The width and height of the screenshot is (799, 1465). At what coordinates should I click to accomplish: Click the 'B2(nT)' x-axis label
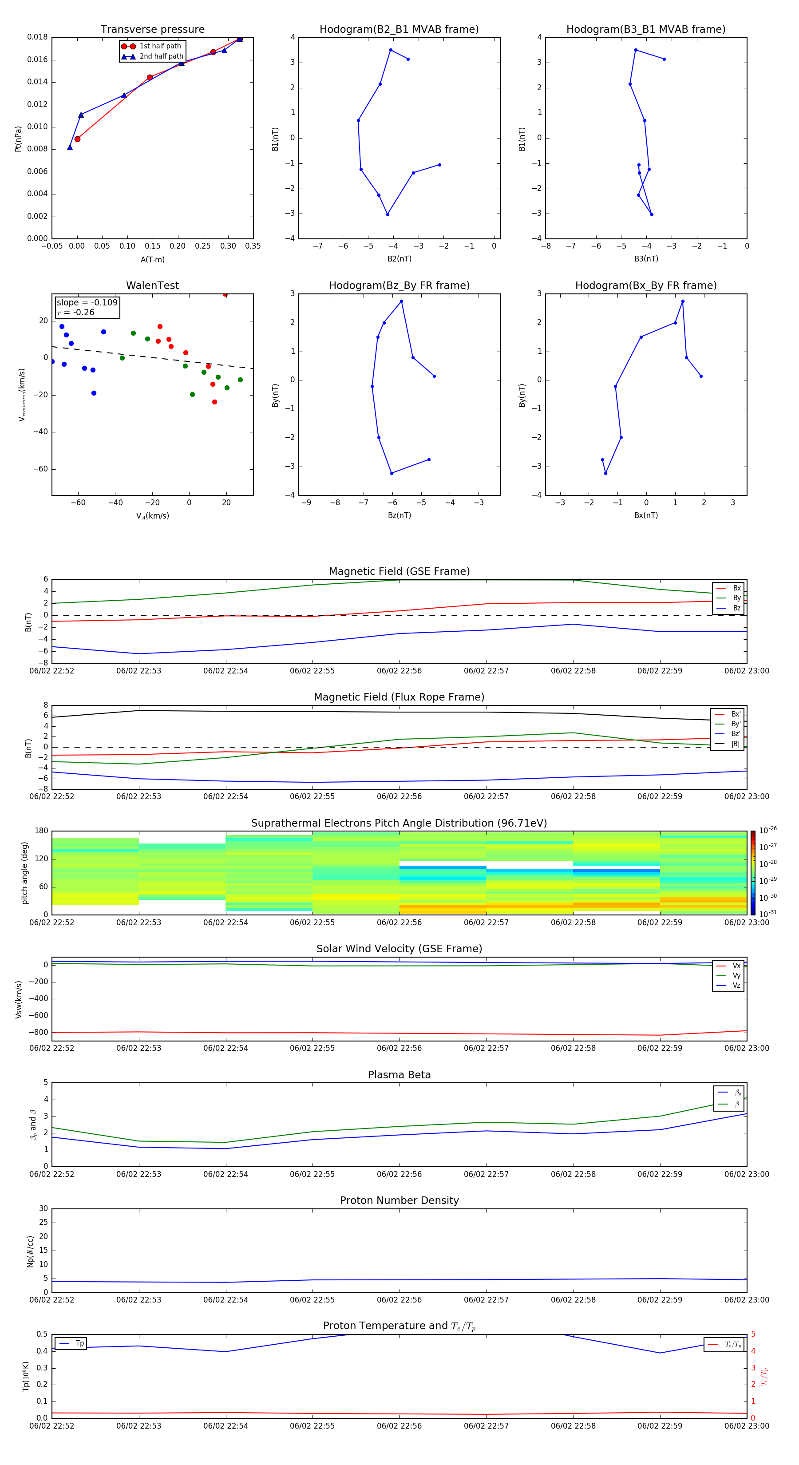click(x=399, y=259)
